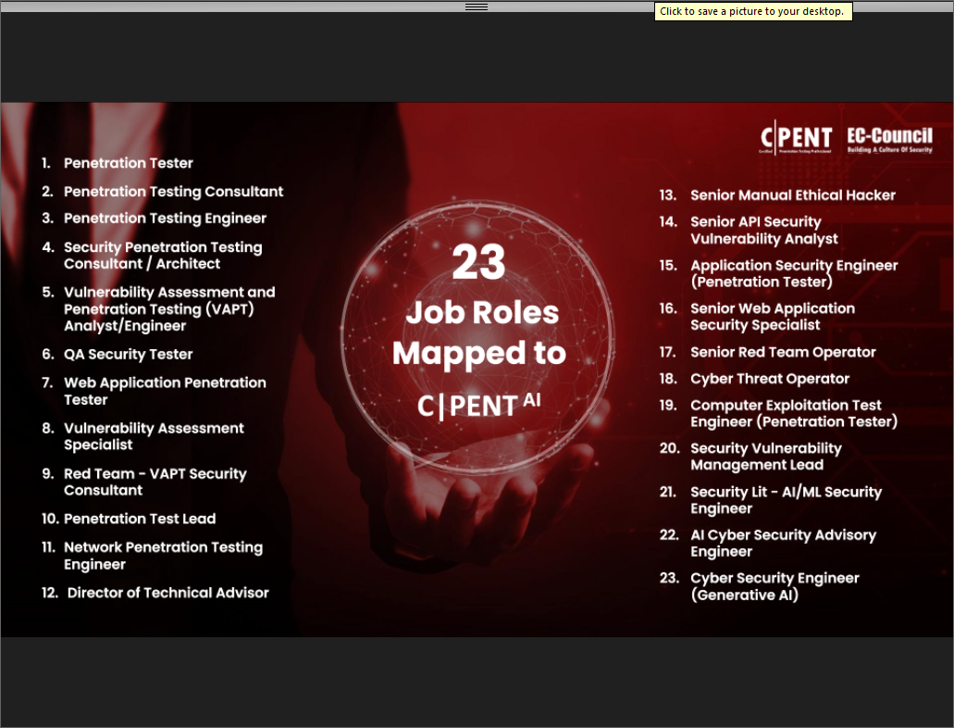Click 'Senior Web Application Security Specialist'
Screen dimensions: 954x728
[x=773, y=317]
